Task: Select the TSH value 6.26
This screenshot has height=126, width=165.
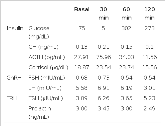Action: coord(103,98)
